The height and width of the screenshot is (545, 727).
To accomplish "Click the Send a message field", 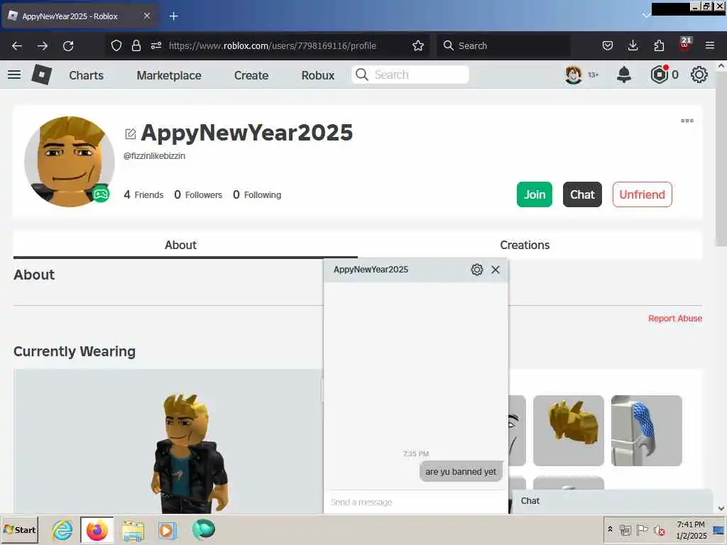I will click(415, 502).
